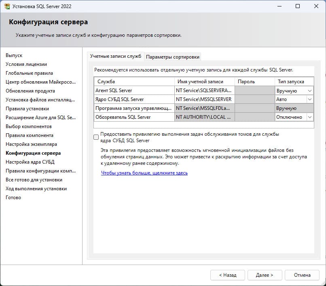Open startup type dropdown for Агент SQL Server

click(x=309, y=91)
